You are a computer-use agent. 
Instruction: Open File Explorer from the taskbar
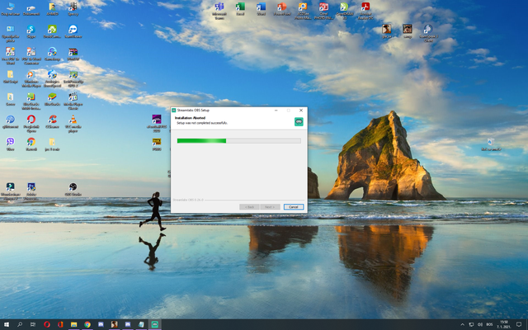tap(73, 324)
